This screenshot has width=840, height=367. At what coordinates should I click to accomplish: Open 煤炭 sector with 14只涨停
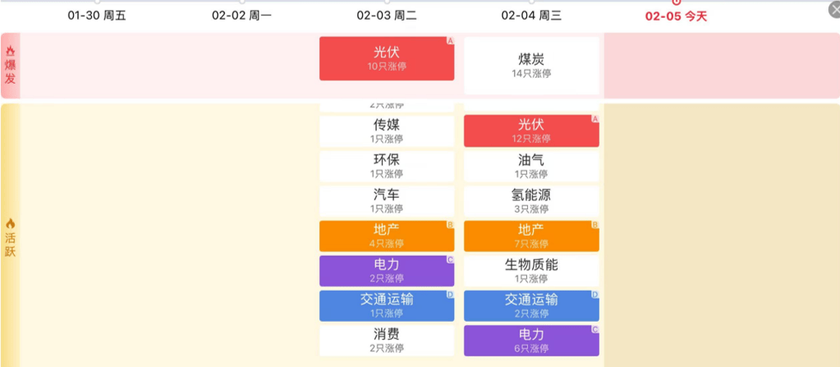[x=531, y=65]
